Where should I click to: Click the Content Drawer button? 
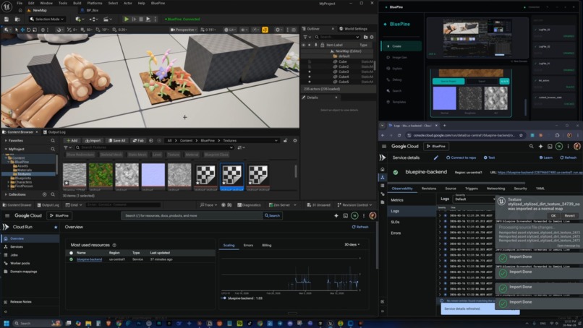coord(17,204)
